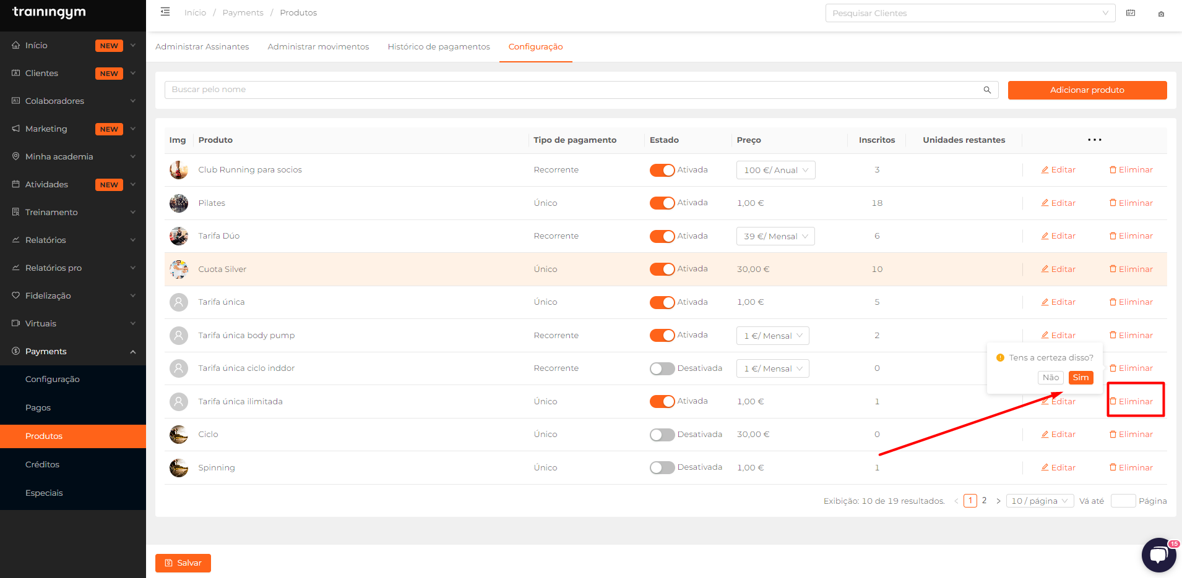Open the lock icon at top right

click(1161, 14)
